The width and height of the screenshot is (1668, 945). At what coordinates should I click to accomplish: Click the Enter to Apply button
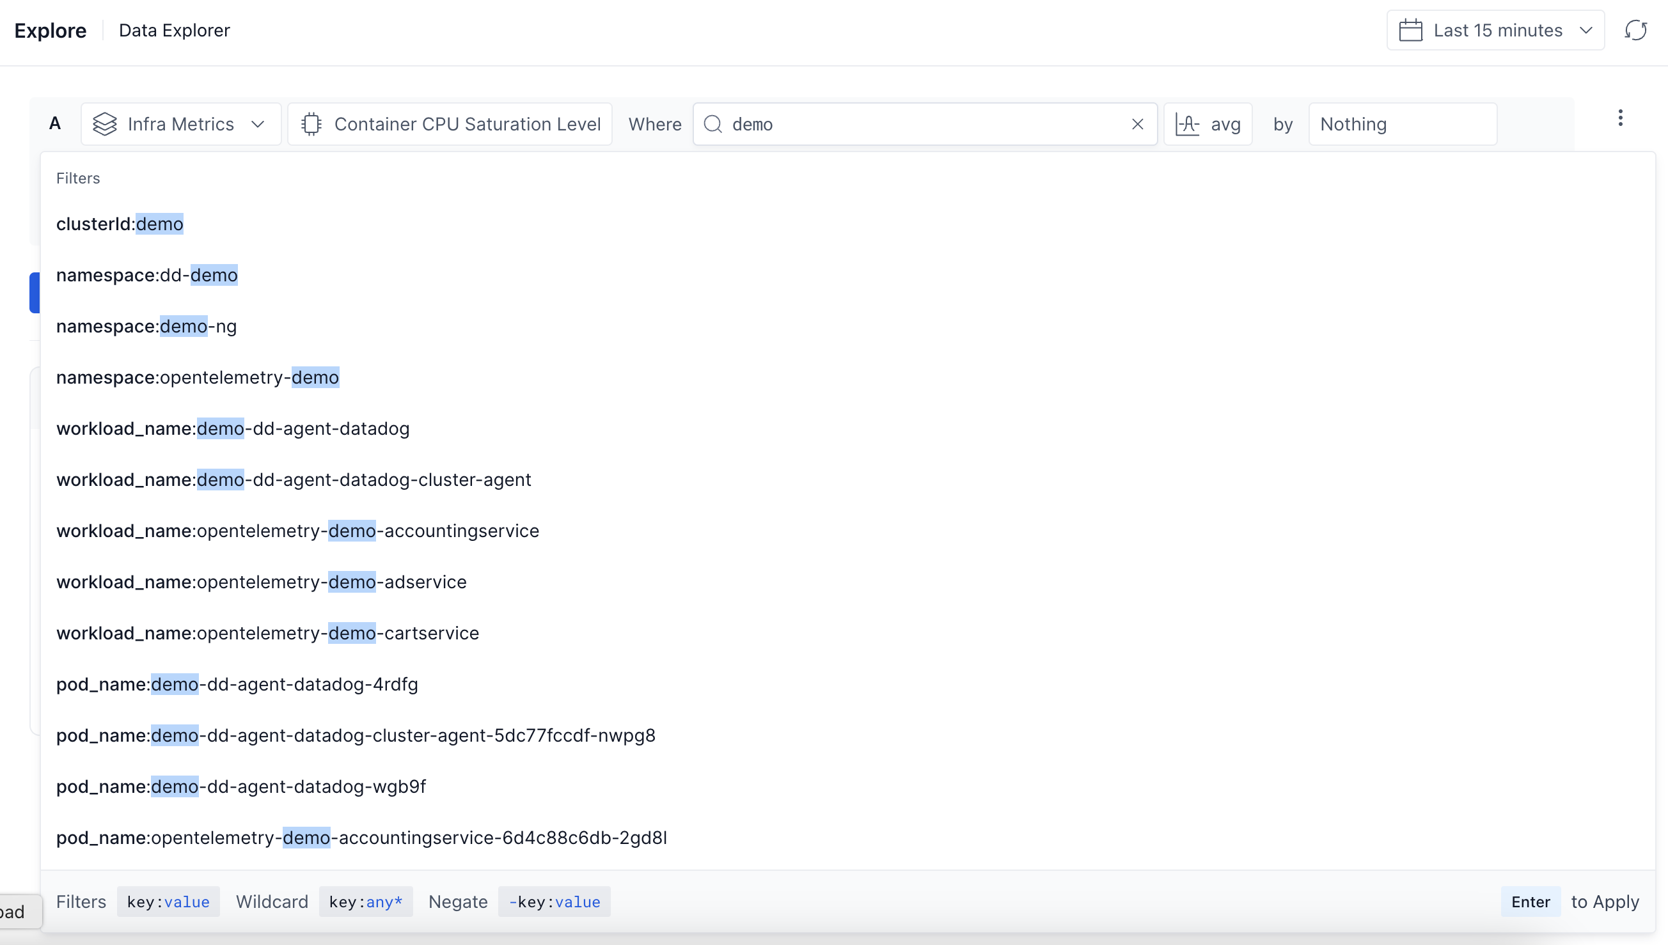point(1530,902)
